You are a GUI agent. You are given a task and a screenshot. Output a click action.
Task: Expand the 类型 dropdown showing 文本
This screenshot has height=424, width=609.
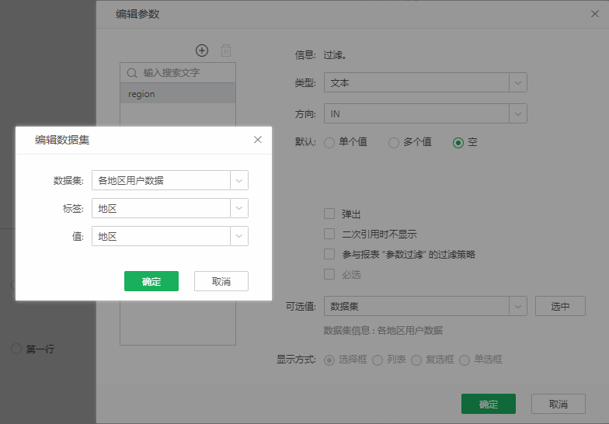[518, 82]
